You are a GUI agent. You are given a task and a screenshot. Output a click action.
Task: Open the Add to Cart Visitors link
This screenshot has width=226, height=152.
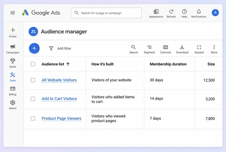click(59, 99)
